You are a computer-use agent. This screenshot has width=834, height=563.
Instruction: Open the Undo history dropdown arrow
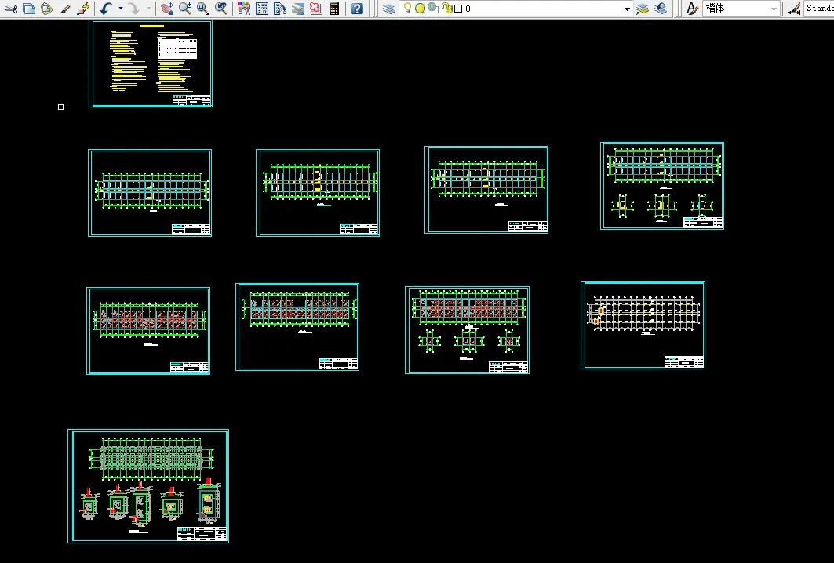coord(120,9)
